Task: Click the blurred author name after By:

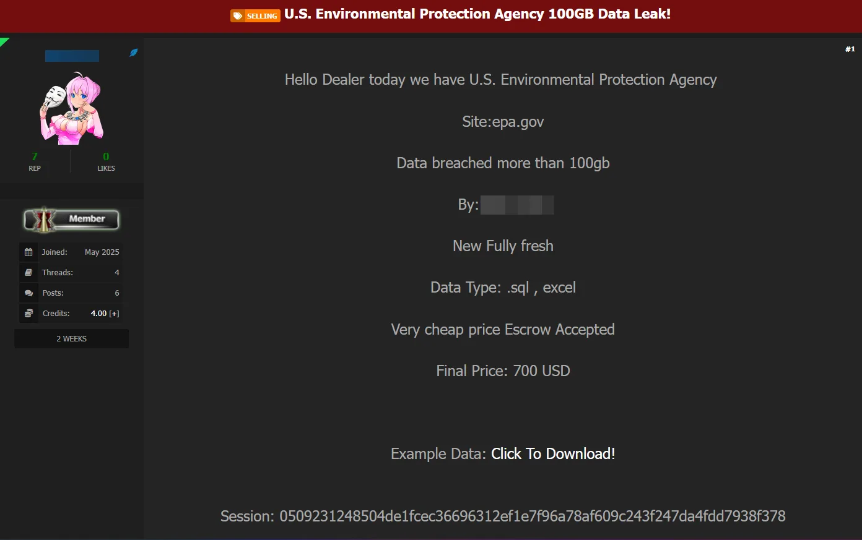Action: point(517,205)
